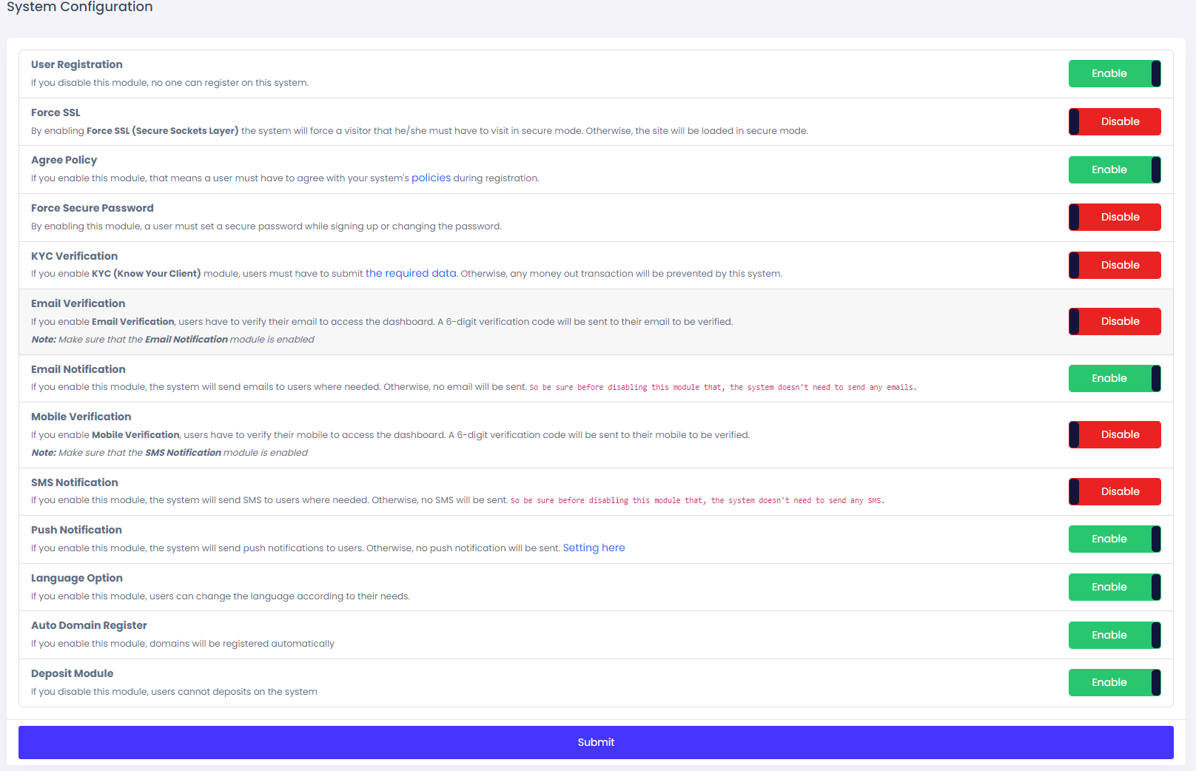Toggle the Deposit Module switch

1114,683
